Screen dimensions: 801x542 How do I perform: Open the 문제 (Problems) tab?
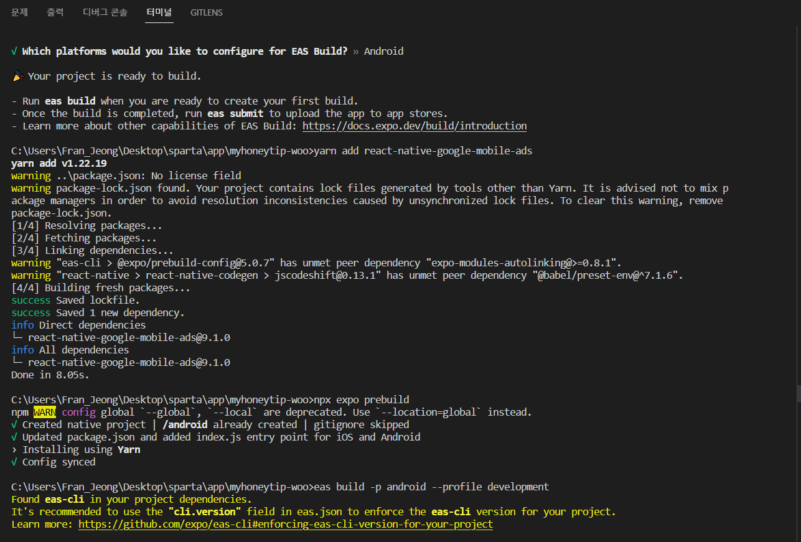19,12
